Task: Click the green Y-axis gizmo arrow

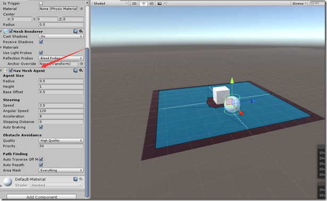Action: click(x=232, y=80)
